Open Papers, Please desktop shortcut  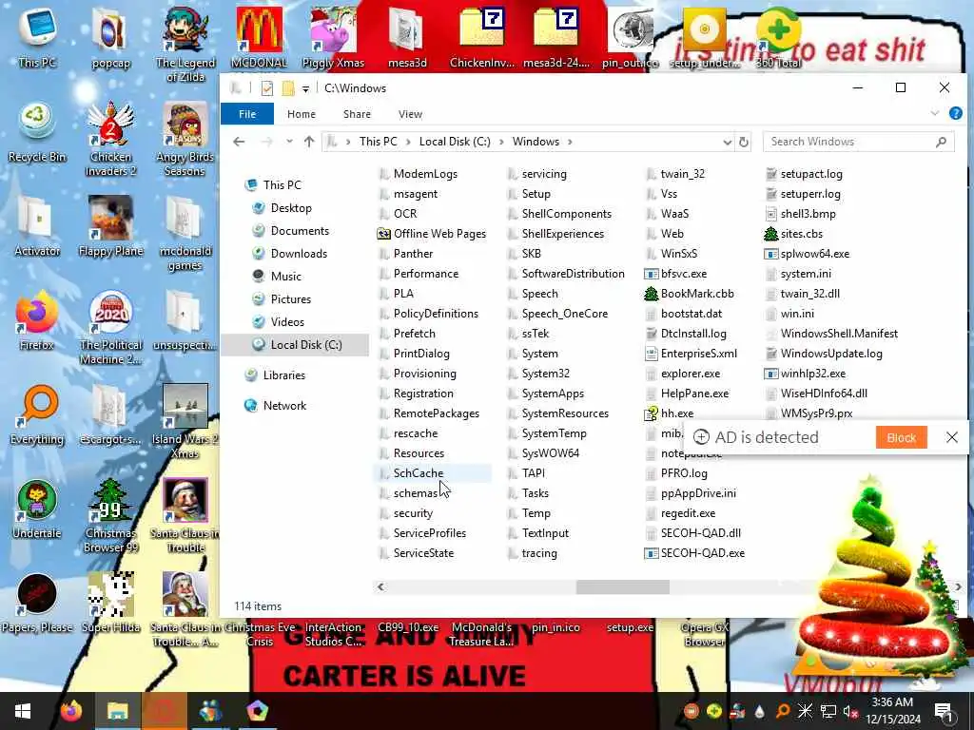point(37,604)
